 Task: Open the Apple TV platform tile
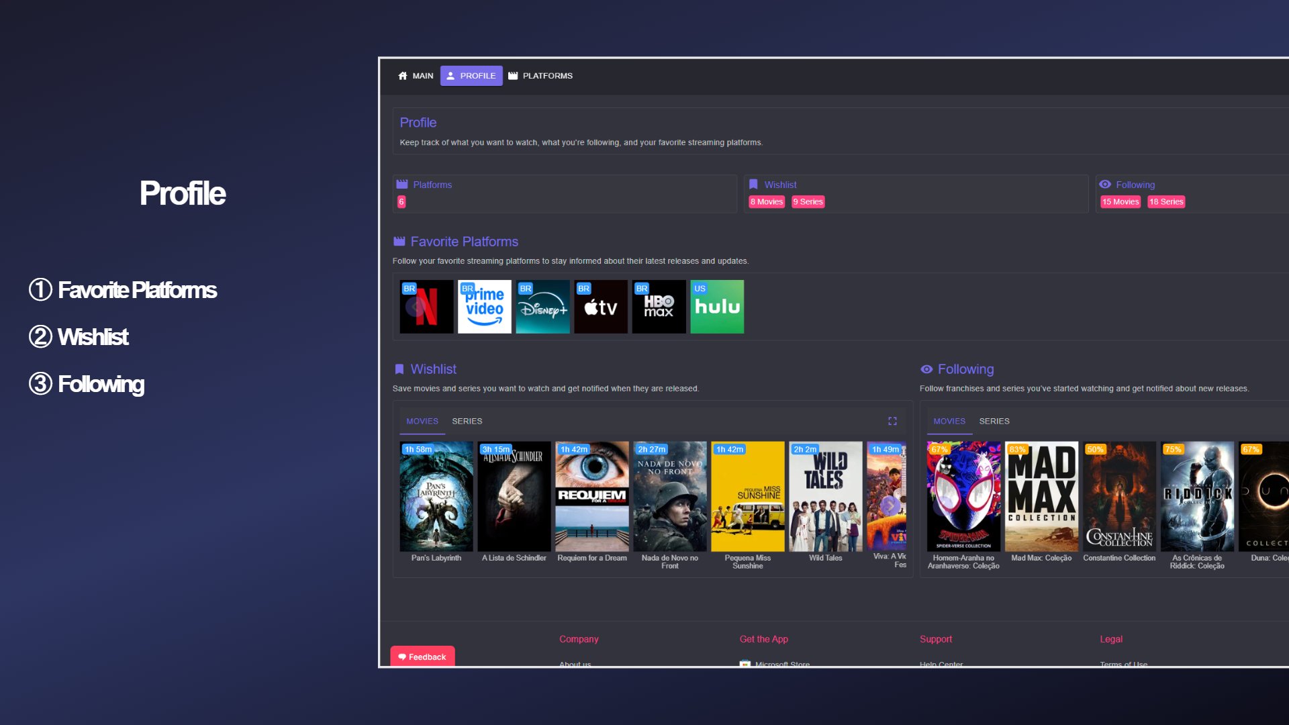[601, 307]
